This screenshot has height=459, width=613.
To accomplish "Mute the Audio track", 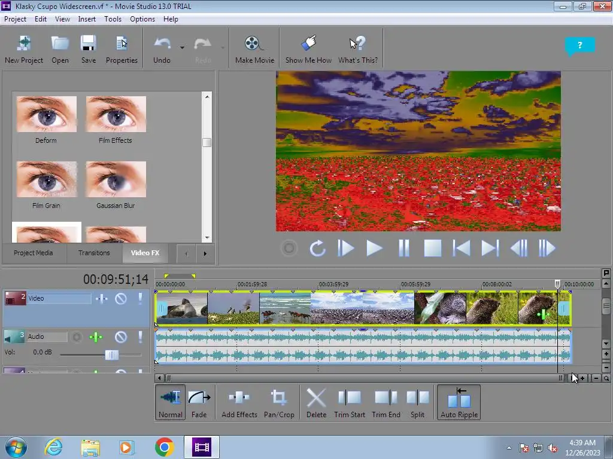I will click(x=121, y=337).
